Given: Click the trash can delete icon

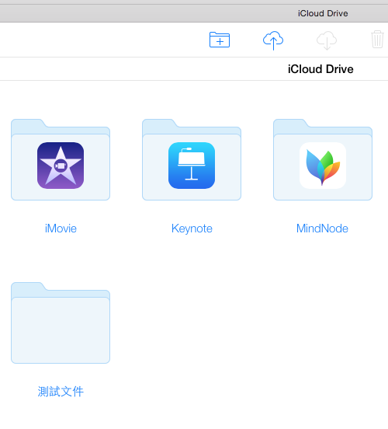Looking at the screenshot, I should (x=377, y=40).
